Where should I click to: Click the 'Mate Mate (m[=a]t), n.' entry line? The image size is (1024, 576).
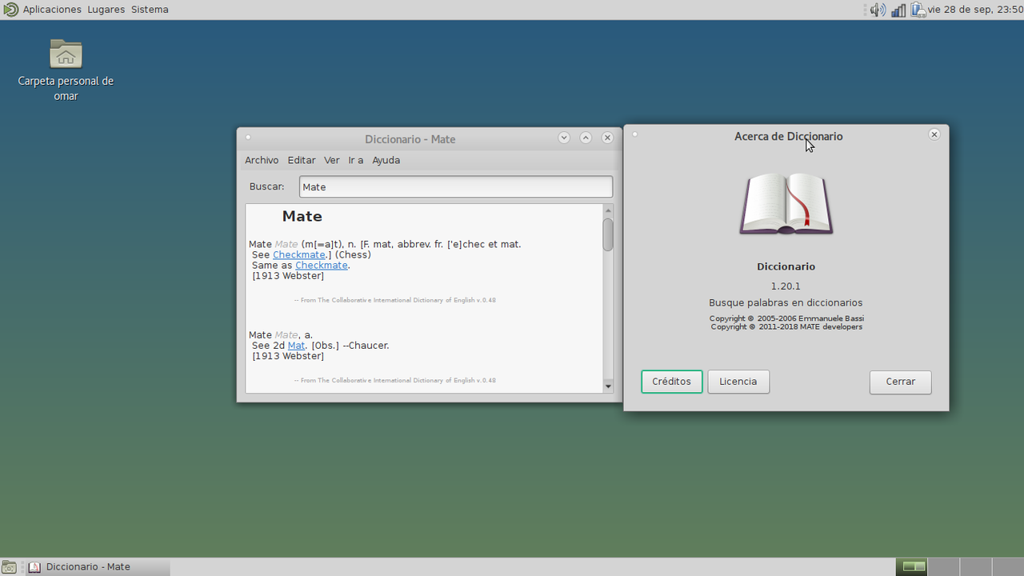pos(385,244)
